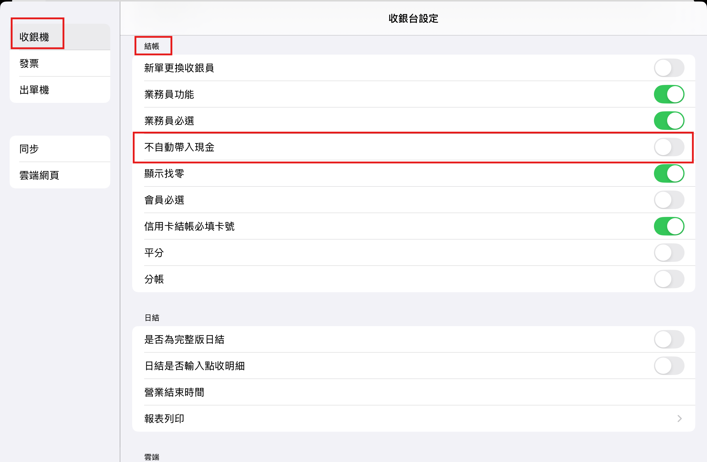Open 報表列印 chevron arrow
Image resolution: width=707 pixels, height=462 pixels.
tap(679, 418)
